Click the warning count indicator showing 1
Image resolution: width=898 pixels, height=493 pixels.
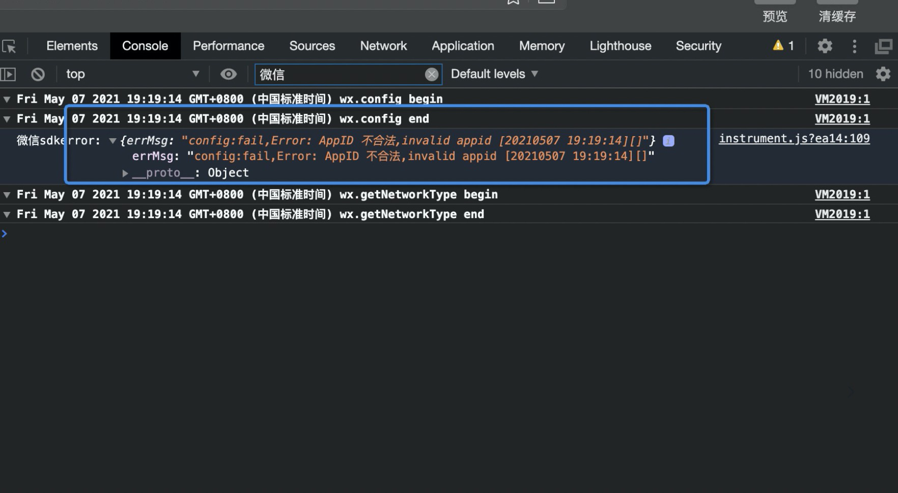783,46
